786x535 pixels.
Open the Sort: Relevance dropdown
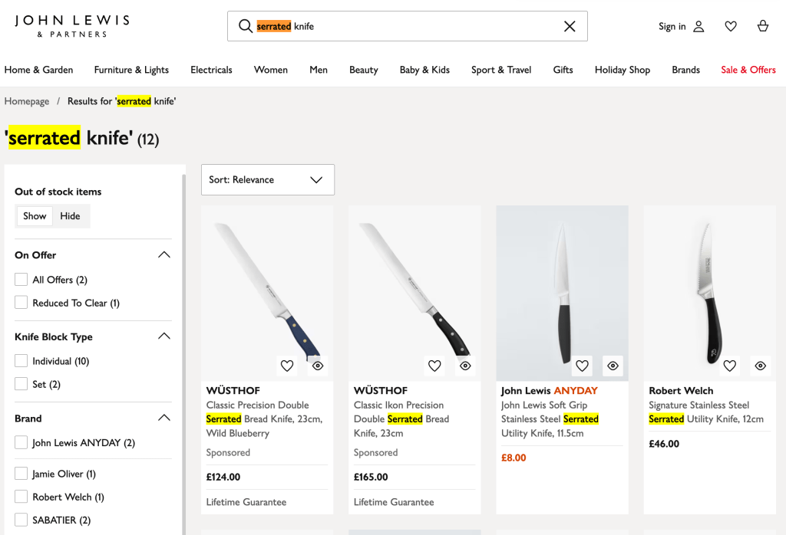coord(267,179)
